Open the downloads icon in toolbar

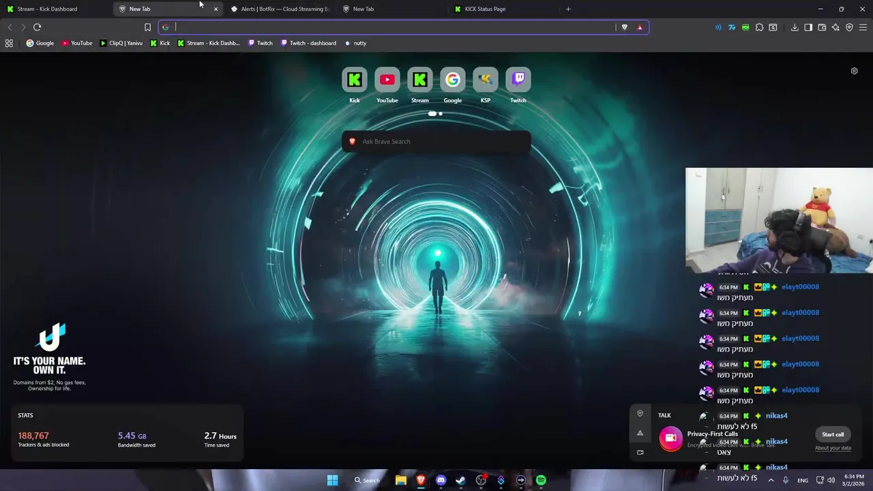(795, 27)
